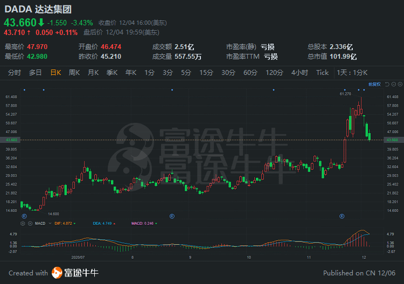Viewport: 404px width, 284px height.
Task: Click the -3.43% change percentage
Action: pos(82,23)
